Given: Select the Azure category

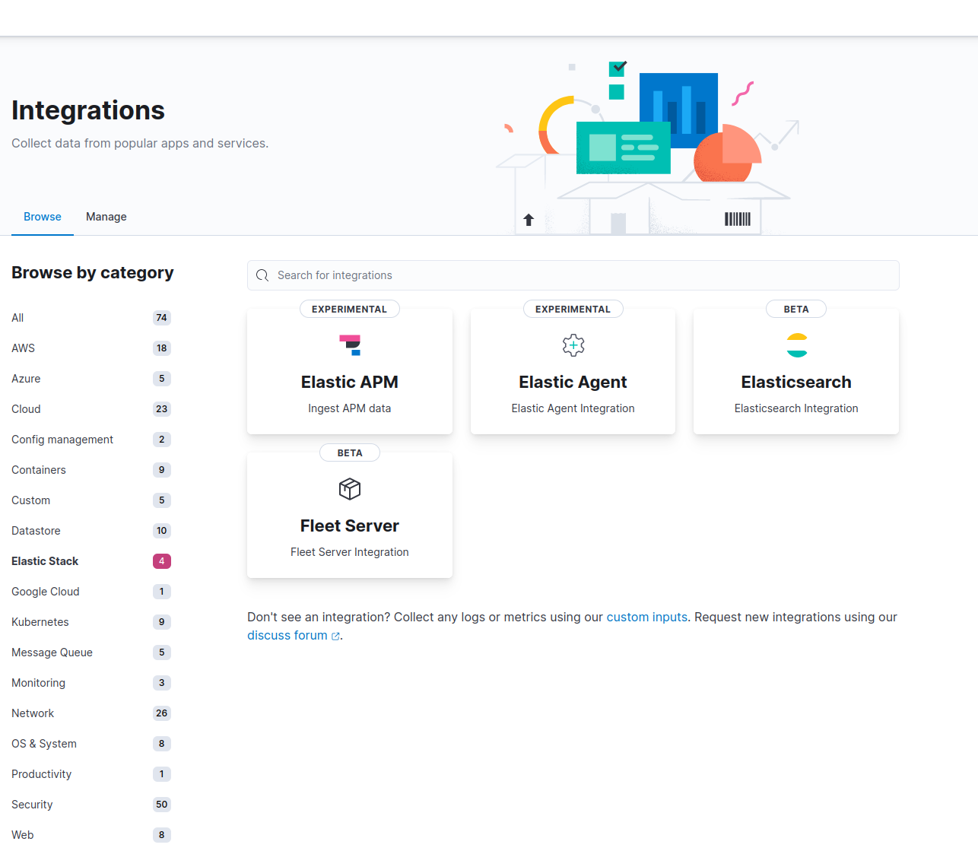Looking at the screenshot, I should click(91, 379).
